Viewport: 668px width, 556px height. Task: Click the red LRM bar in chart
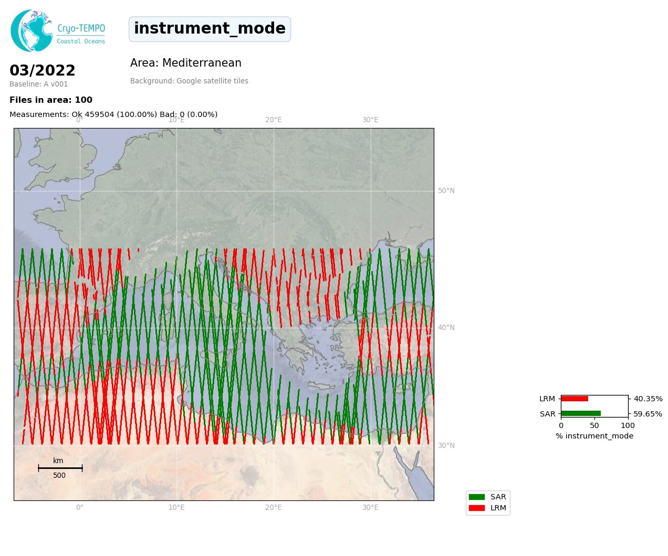[575, 399]
